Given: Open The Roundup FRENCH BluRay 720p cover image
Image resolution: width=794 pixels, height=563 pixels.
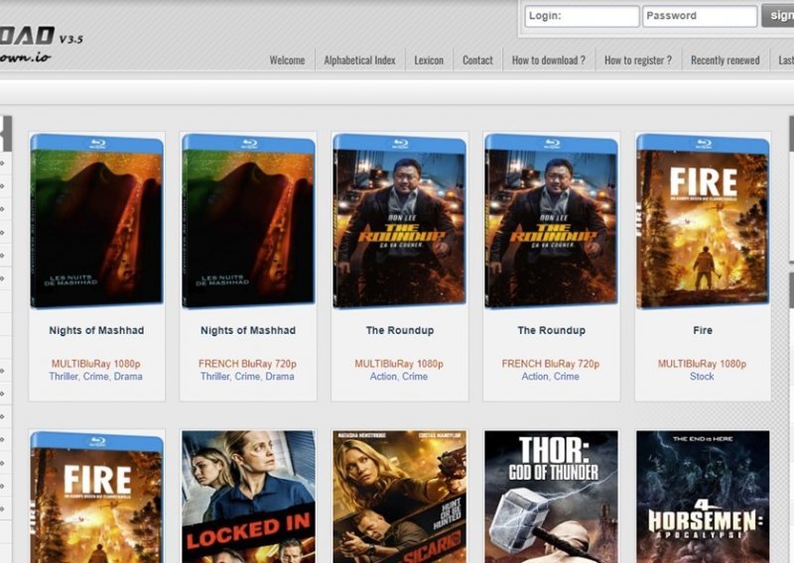Looking at the screenshot, I should click(551, 221).
